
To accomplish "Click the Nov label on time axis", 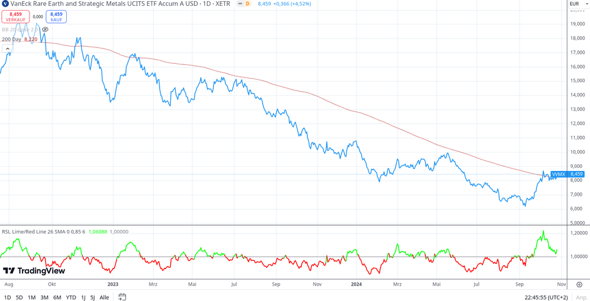I will (561, 285).
